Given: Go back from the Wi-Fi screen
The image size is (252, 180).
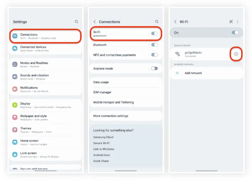Looking at the screenshot, I should click(175, 22).
